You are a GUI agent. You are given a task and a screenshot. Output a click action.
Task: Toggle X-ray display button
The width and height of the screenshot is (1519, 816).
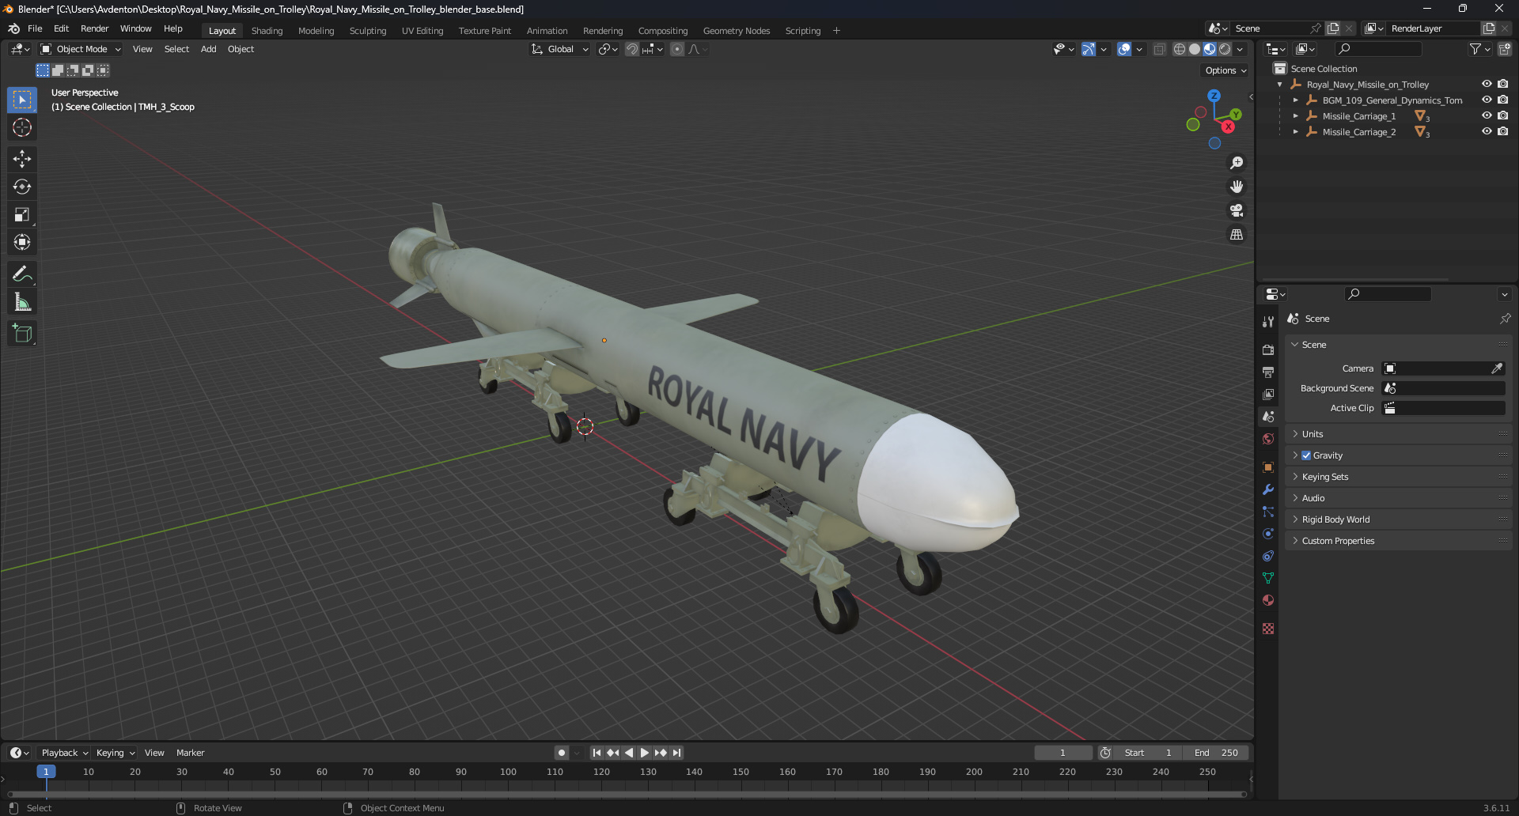coord(1159,49)
